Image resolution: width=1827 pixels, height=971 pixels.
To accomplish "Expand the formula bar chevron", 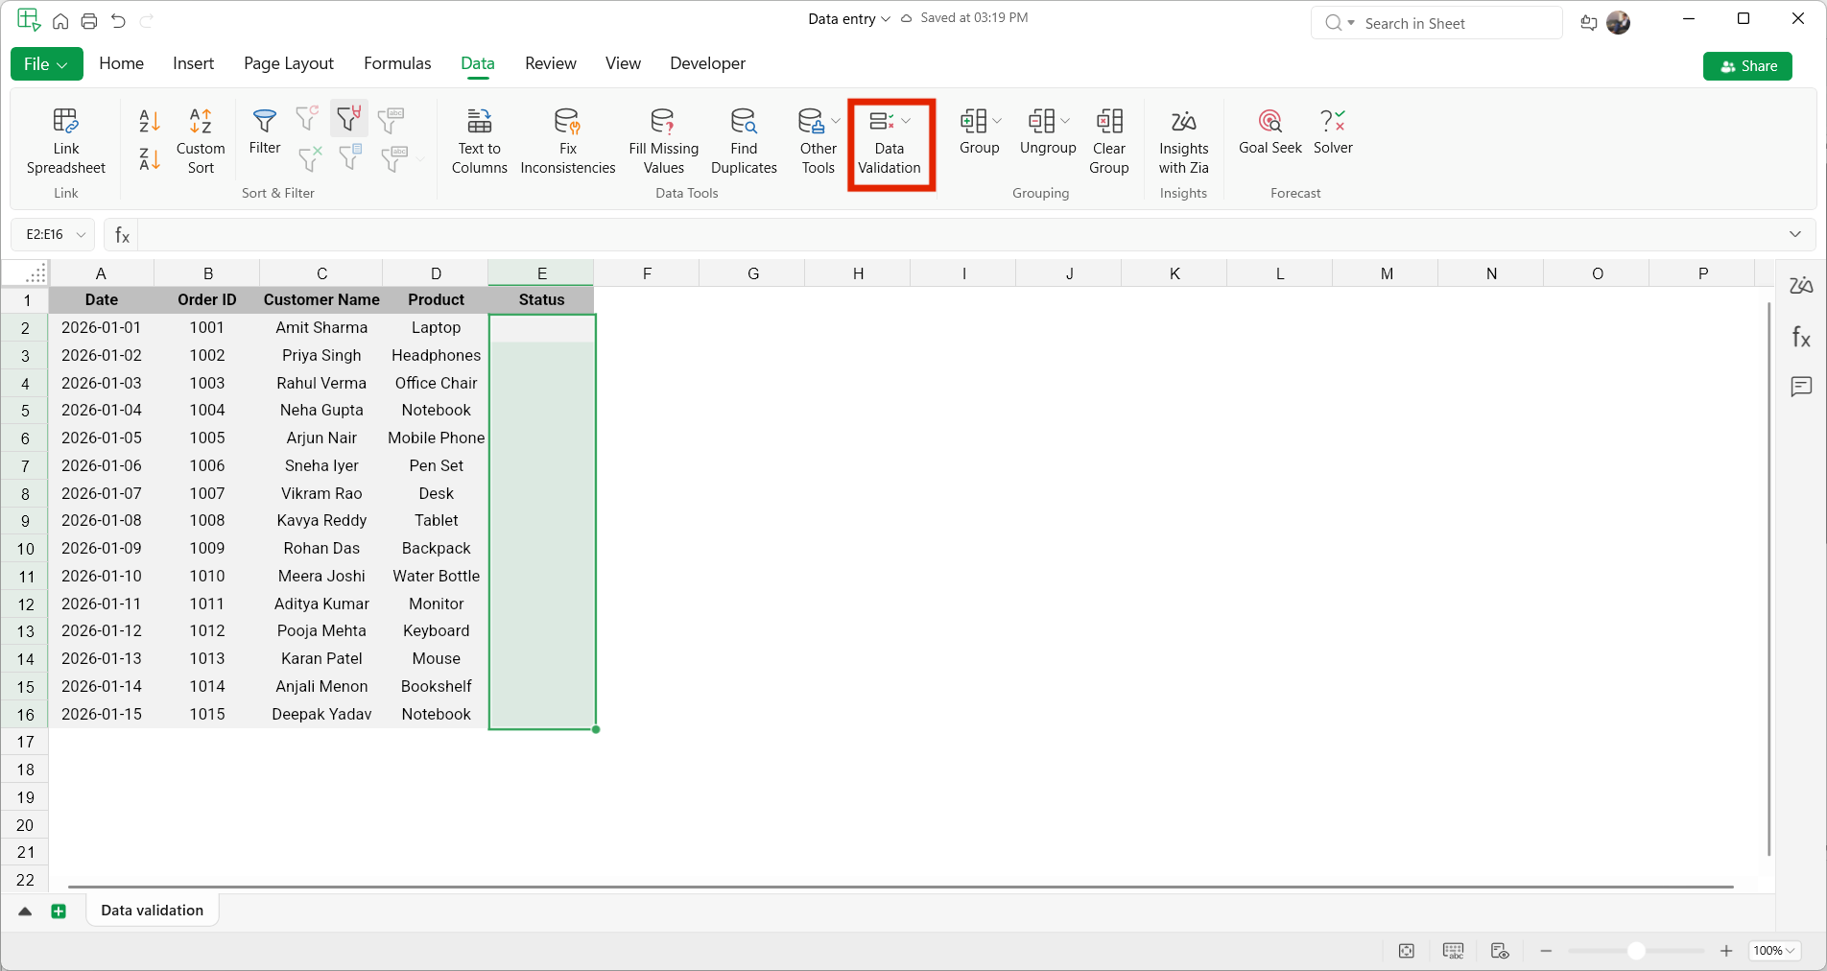I will pos(1794,234).
